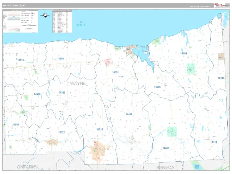Select ZIP code label 14522

(62, 132)
